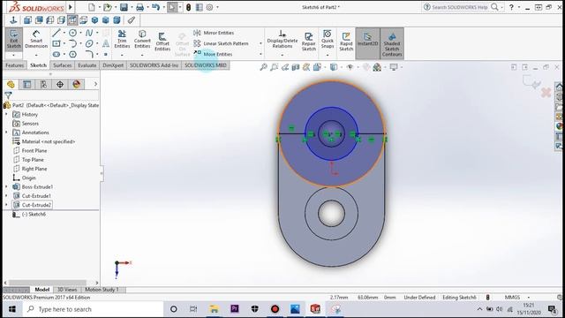
Task: Click Mirror Entities
Action: click(x=214, y=33)
